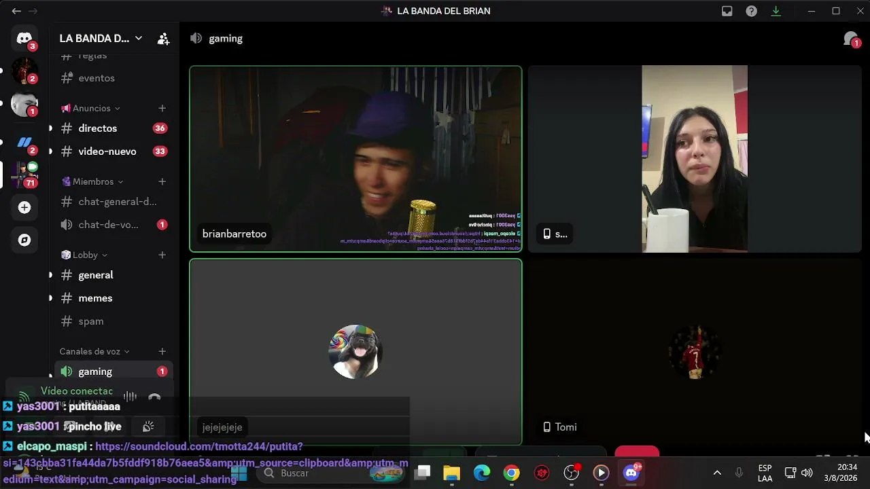Focus the jejejejeje participant tile

pos(355,352)
